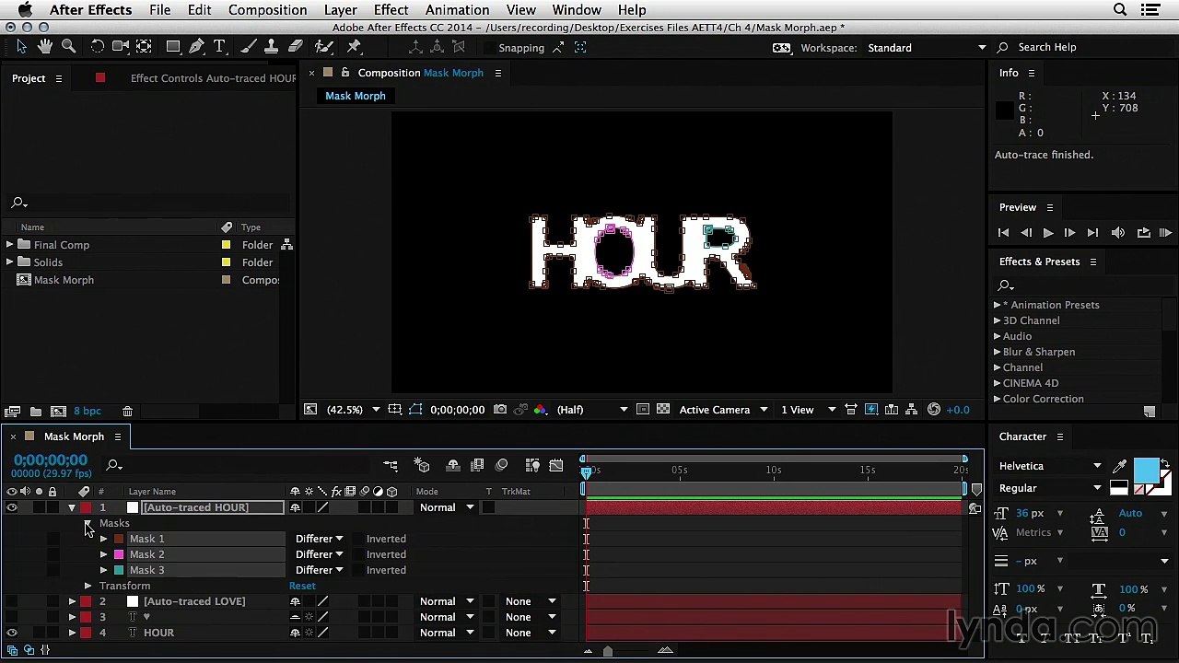Play the preview
This screenshot has height=663, width=1179.
[x=1048, y=233]
